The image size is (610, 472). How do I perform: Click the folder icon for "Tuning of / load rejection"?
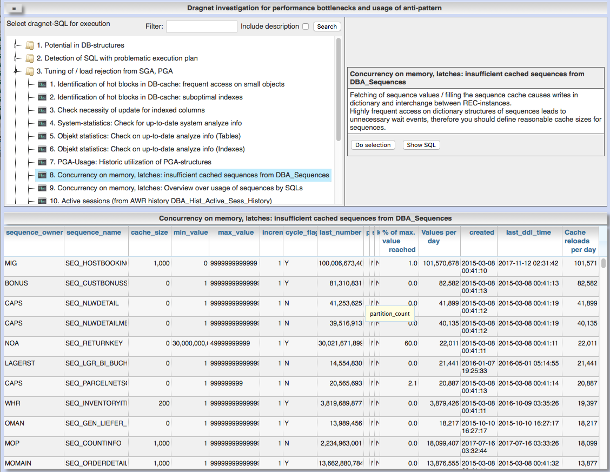pyautogui.click(x=30, y=71)
